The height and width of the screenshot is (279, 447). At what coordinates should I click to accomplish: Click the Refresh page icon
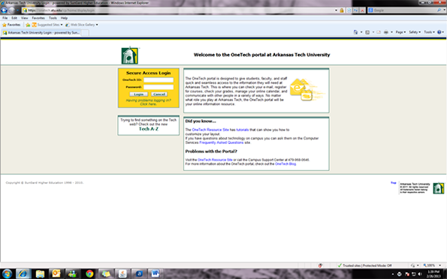pyautogui.click(x=356, y=10)
